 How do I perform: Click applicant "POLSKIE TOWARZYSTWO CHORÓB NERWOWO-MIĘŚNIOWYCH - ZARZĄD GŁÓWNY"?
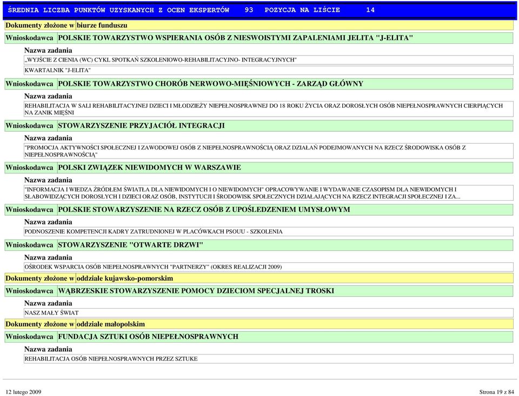210,84
